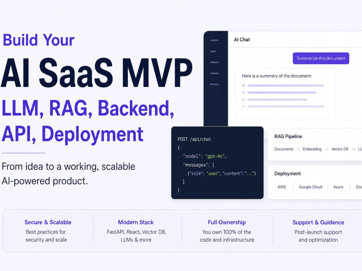Image resolution: width=362 pixels, height=271 pixels.
Task: Click the POST /api/chat line in code block
Action: coord(194,139)
